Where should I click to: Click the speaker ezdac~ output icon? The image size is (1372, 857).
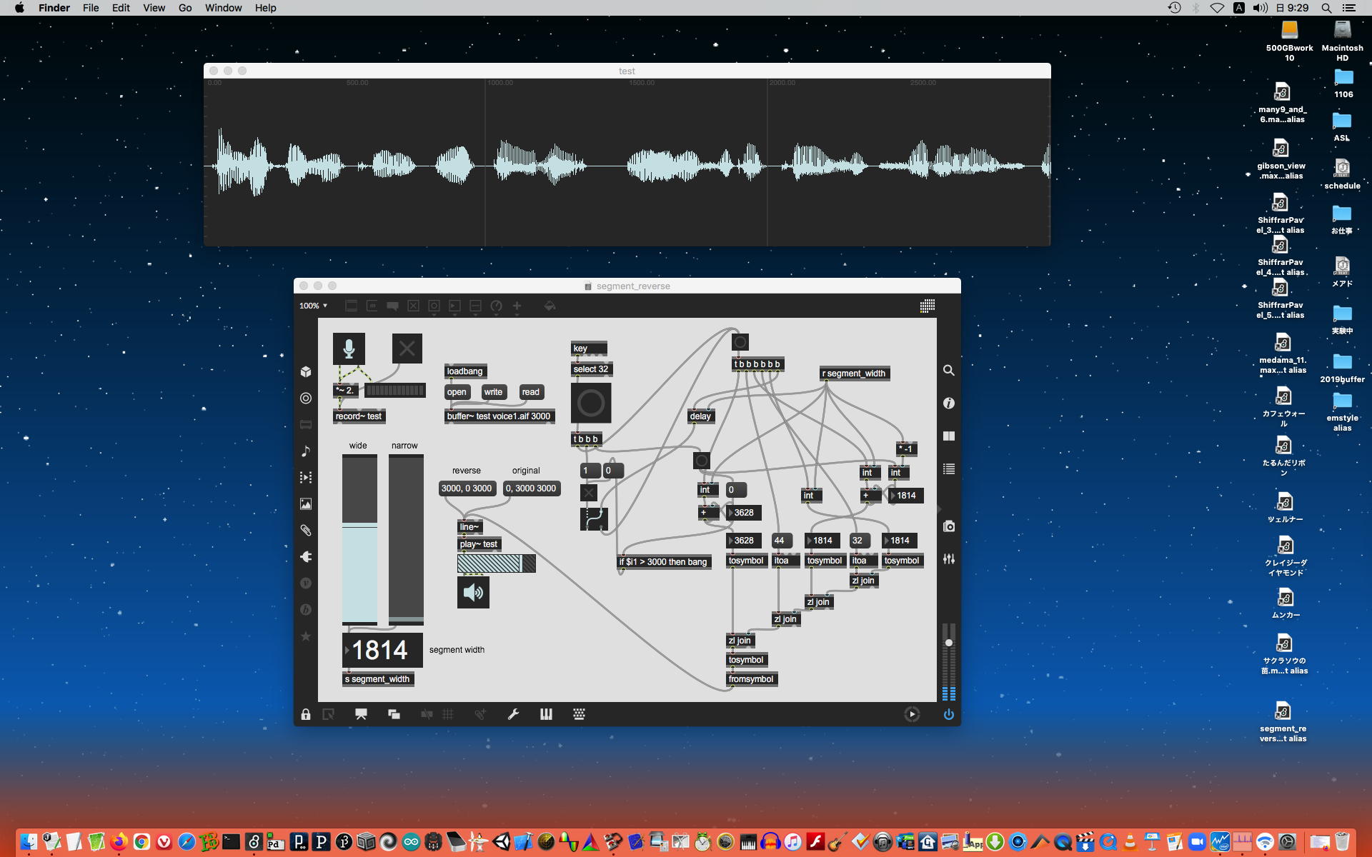tap(473, 593)
